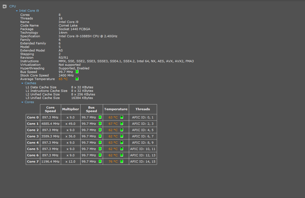Click Core 5 bus speed green indicator
The image size is (305, 198).
click(x=100, y=149)
